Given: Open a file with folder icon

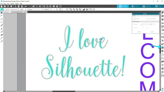Looking at the screenshot, I should point(5,6).
